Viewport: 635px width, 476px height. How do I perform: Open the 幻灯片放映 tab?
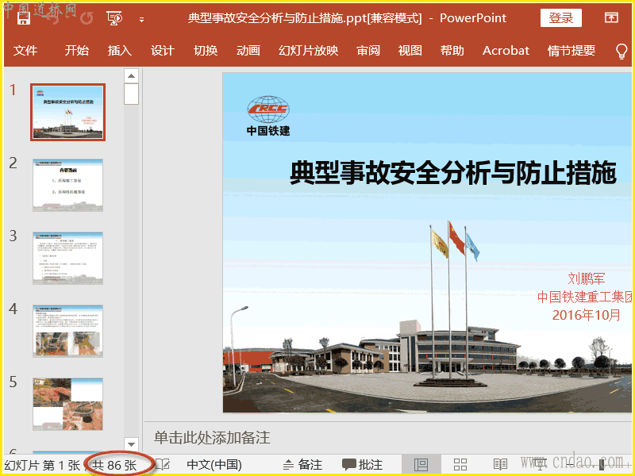[x=308, y=50]
